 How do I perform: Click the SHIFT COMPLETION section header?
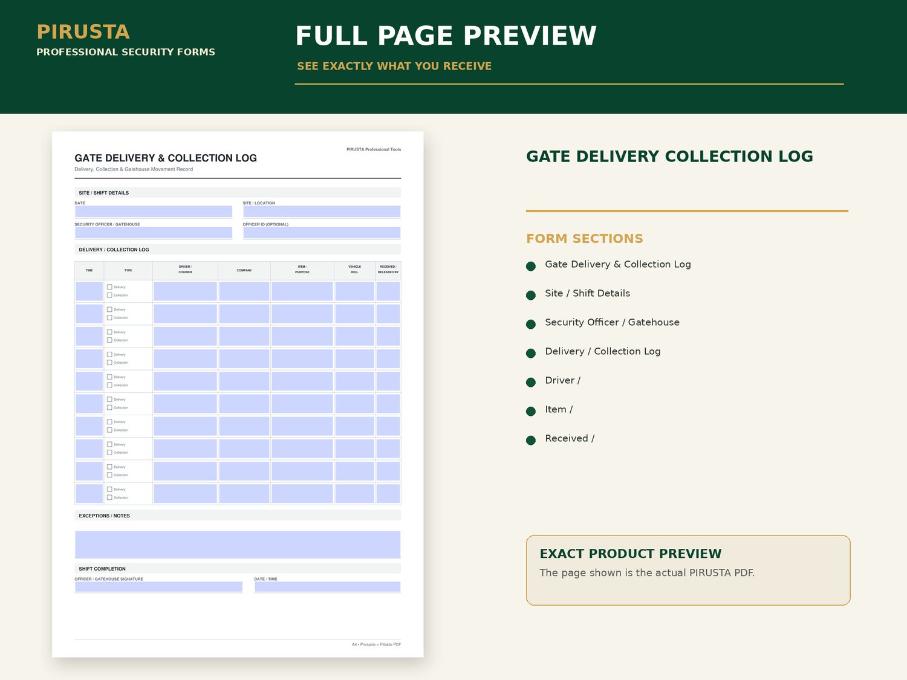[238, 569]
